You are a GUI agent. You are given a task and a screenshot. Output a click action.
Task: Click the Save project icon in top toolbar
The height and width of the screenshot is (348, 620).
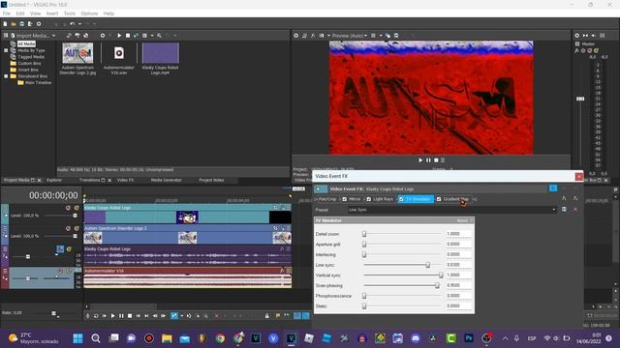(x=21, y=24)
